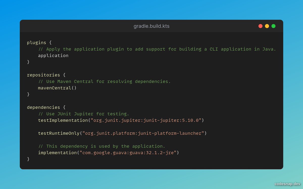
Task: Click the testRuntimeOnly function name
Action: 59,133
